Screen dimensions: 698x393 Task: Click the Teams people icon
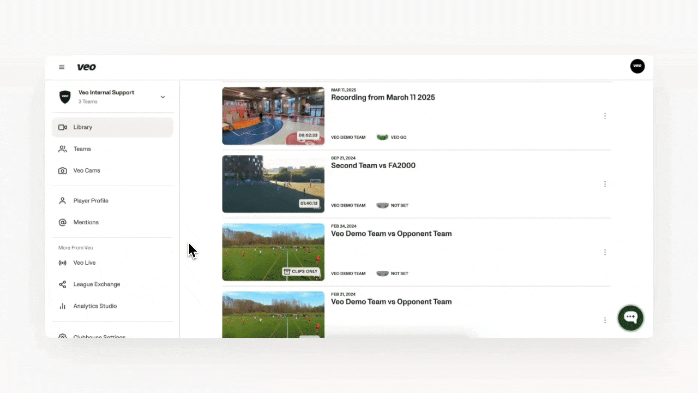click(63, 149)
